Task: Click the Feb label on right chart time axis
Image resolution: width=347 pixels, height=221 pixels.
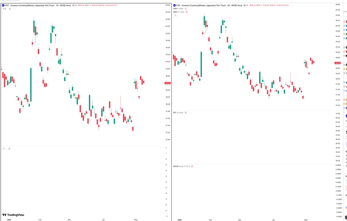Action: pos(210,220)
